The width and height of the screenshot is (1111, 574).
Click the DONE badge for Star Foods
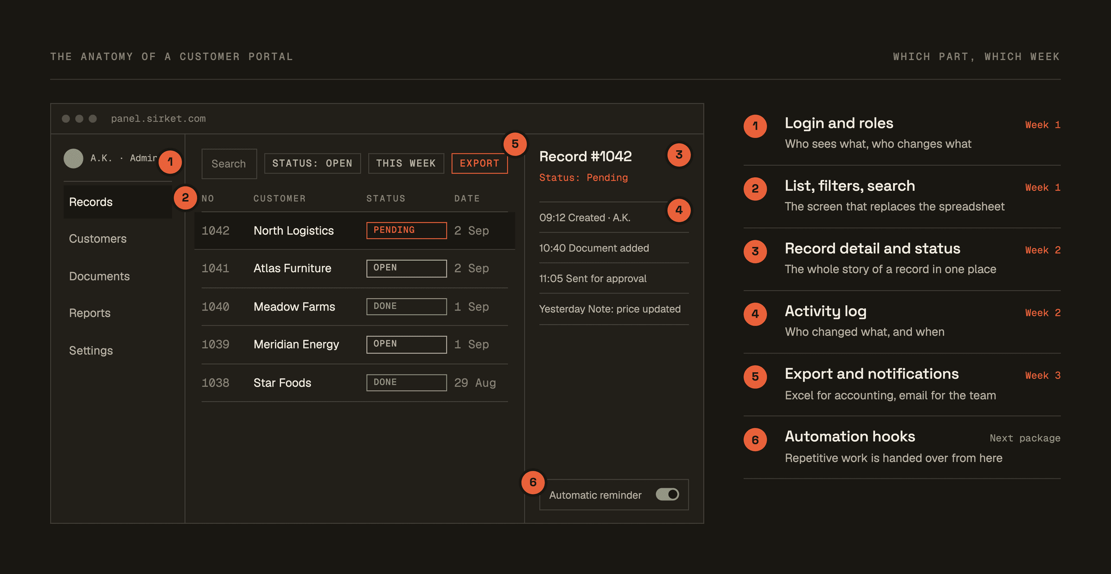click(x=406, y=382)
